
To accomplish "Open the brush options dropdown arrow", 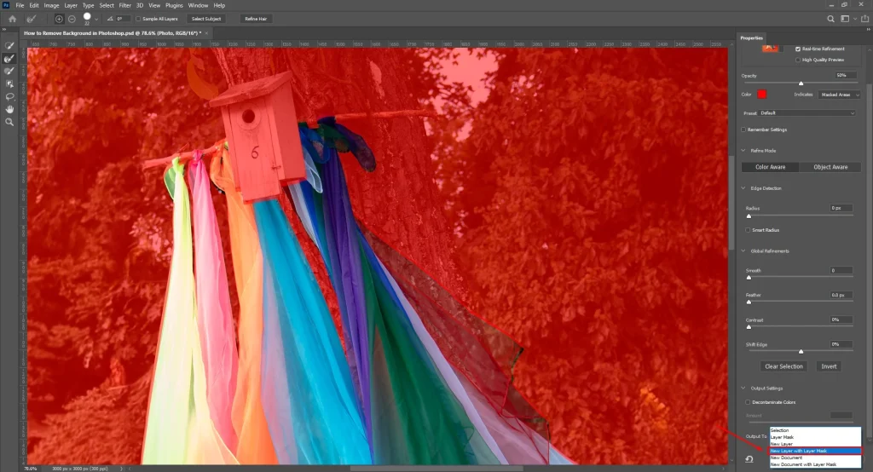I will tap(96, 20).
